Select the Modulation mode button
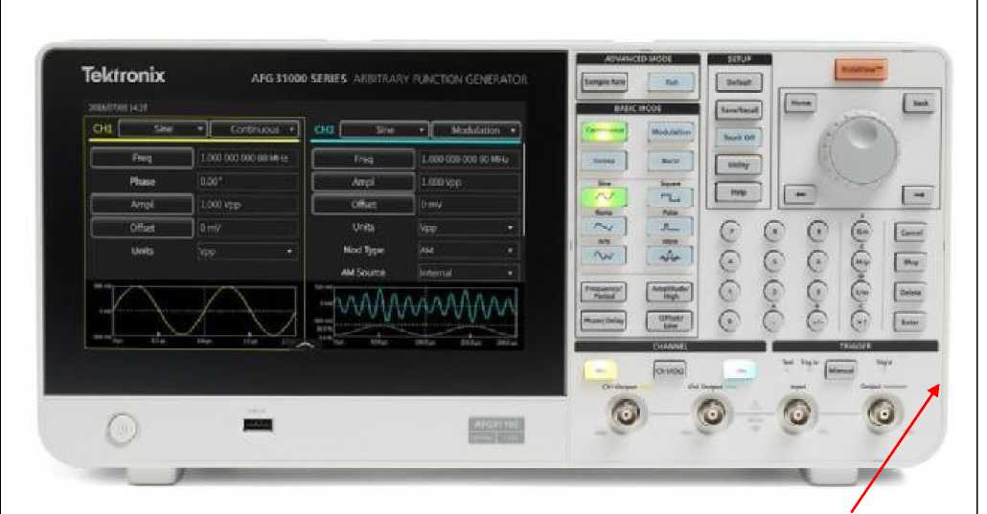The image size is (987, 514). [x=670, y=132]
